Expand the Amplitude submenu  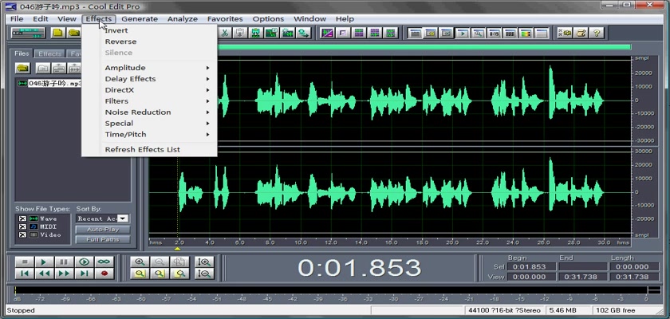(x=150, y=68)
